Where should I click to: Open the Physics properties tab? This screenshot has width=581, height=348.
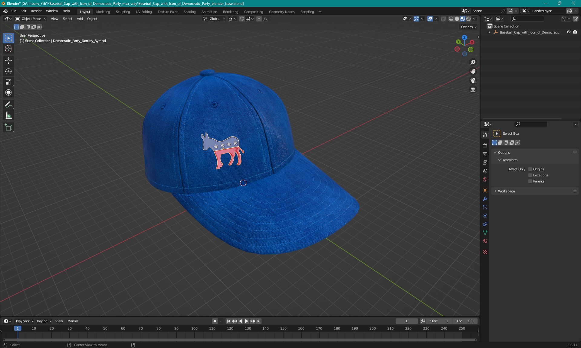click(x=485, y=216)
